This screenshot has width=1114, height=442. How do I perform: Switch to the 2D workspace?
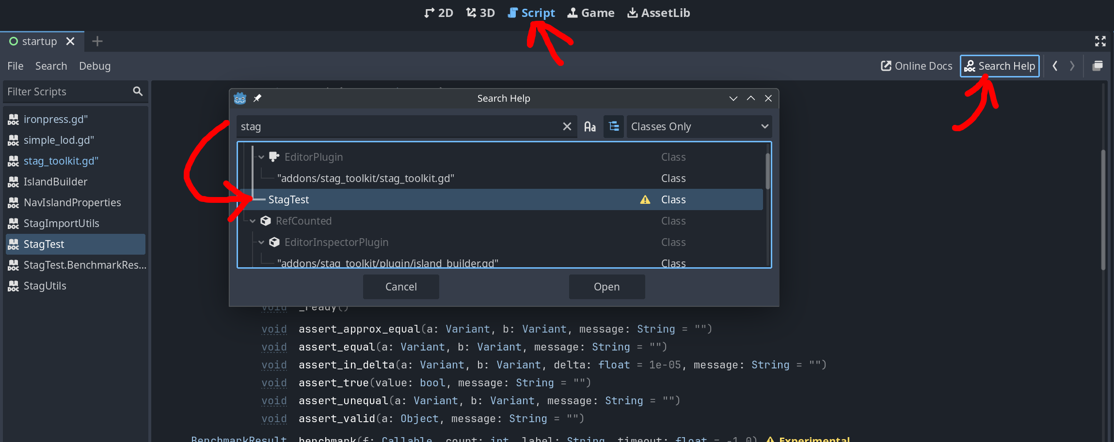438,13
